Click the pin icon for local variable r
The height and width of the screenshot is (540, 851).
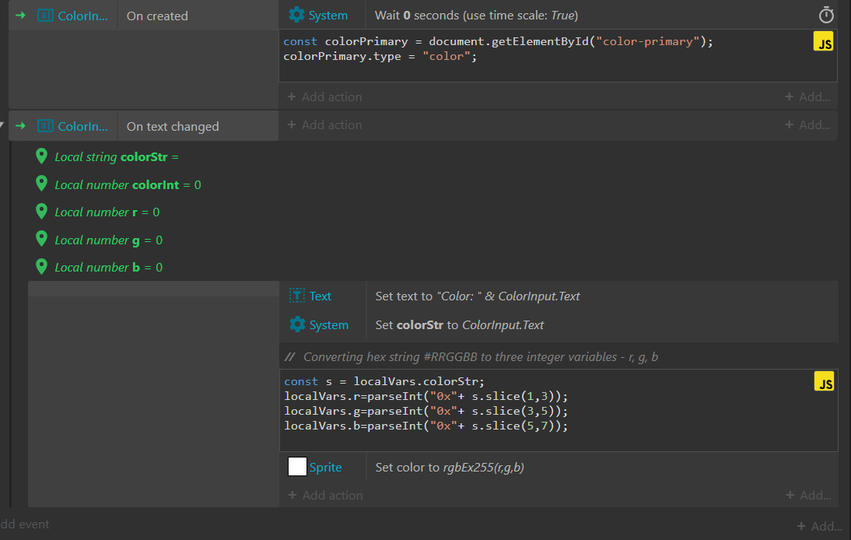[42, 212]
